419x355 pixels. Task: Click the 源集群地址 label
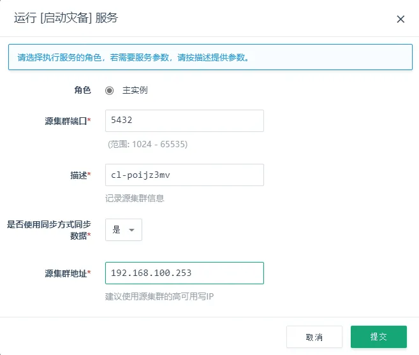pos(68,273)
